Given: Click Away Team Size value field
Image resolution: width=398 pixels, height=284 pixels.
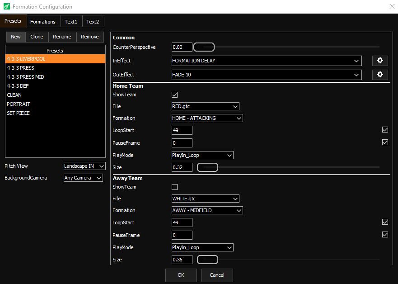Looking at the screenshot, I should (182, 260).
